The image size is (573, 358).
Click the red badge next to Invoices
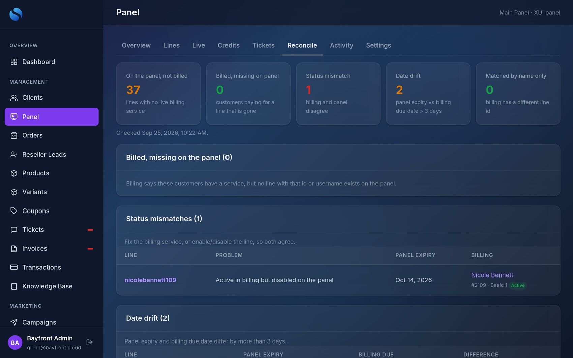pyautogui.click(x=90, y=249)
